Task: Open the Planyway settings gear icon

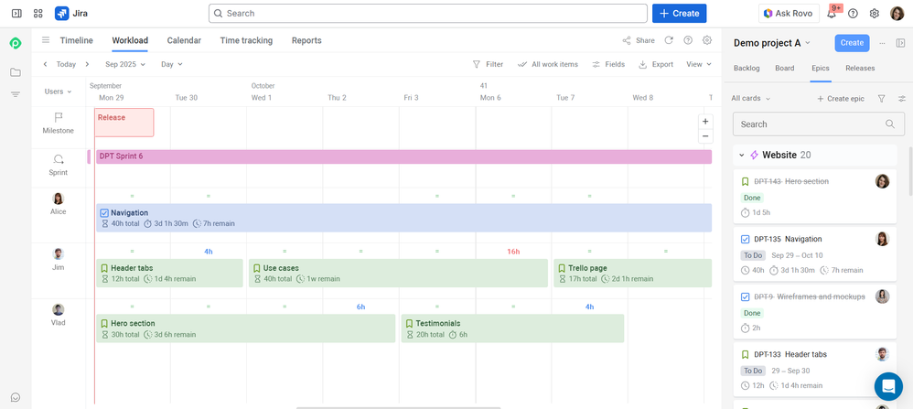Action: pyautogui.click(x=707, y=40)
